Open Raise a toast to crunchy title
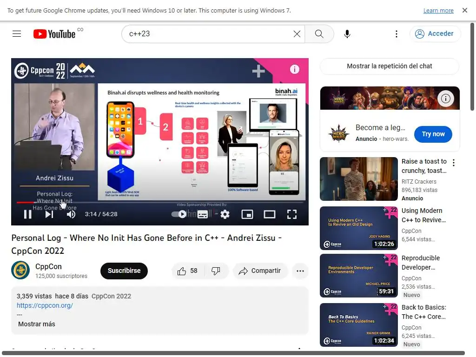This screenshot has height=357, width=476. [424, 166]
